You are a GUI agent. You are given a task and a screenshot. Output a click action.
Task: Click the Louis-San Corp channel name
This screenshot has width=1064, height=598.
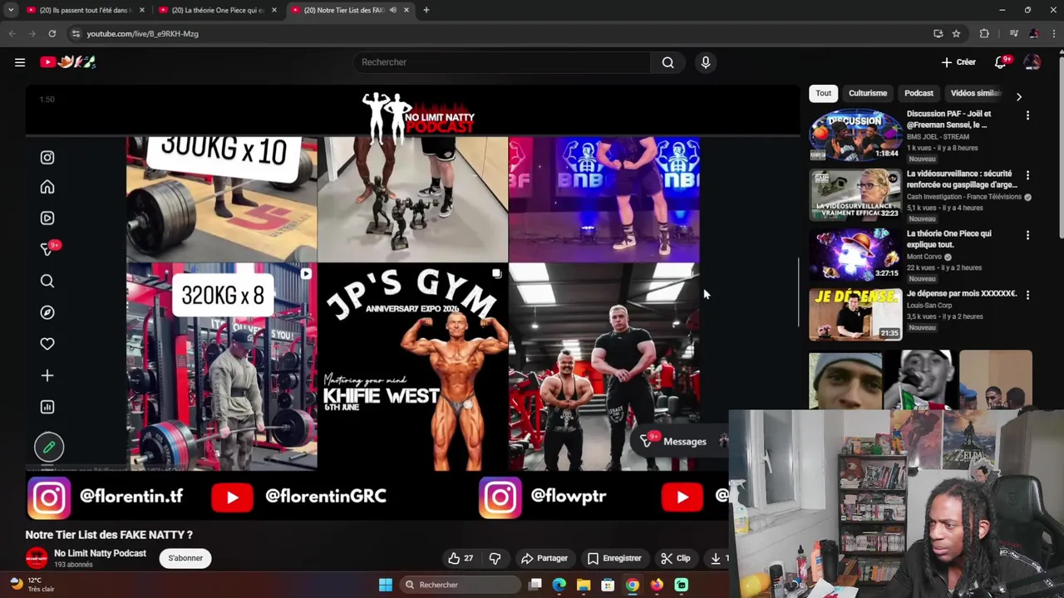coord(929,306)
